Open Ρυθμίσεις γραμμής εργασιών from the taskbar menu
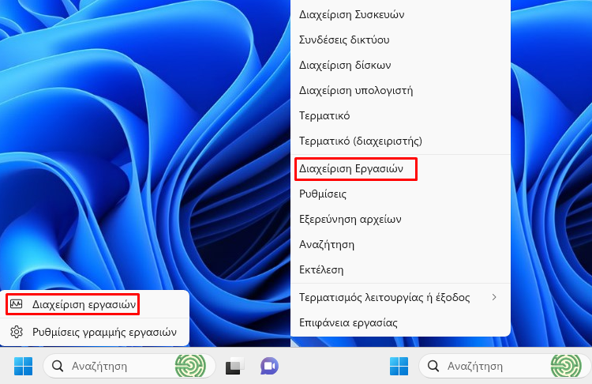 (x=95, y=332)
